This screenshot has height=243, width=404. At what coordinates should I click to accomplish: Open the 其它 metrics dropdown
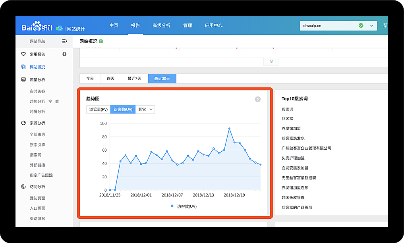(x=145, y=109)
